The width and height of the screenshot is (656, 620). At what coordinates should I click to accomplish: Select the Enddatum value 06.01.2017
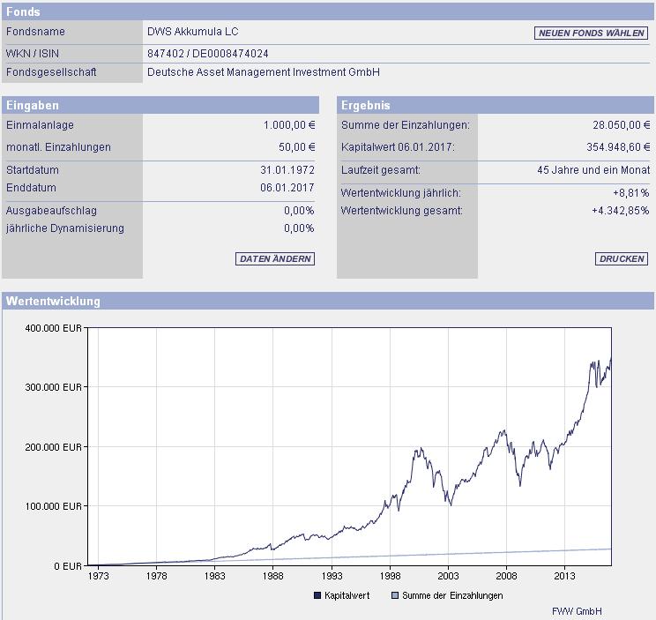pos(287,188)
